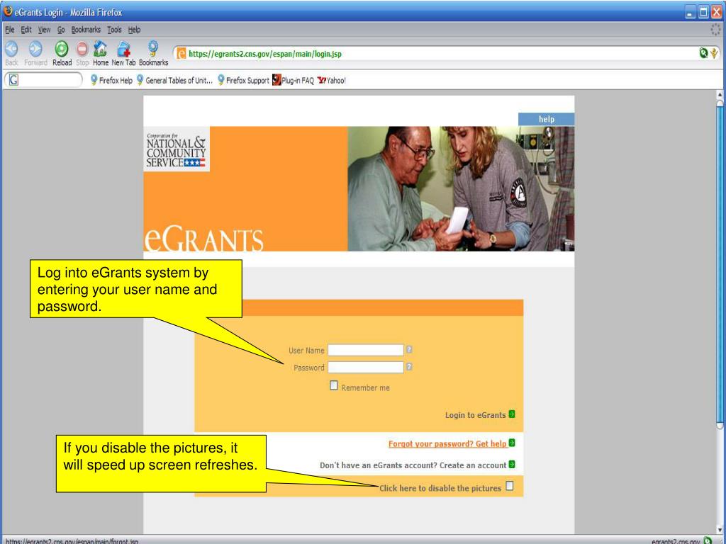Click the help tab on eGrants page

[547, 119]
